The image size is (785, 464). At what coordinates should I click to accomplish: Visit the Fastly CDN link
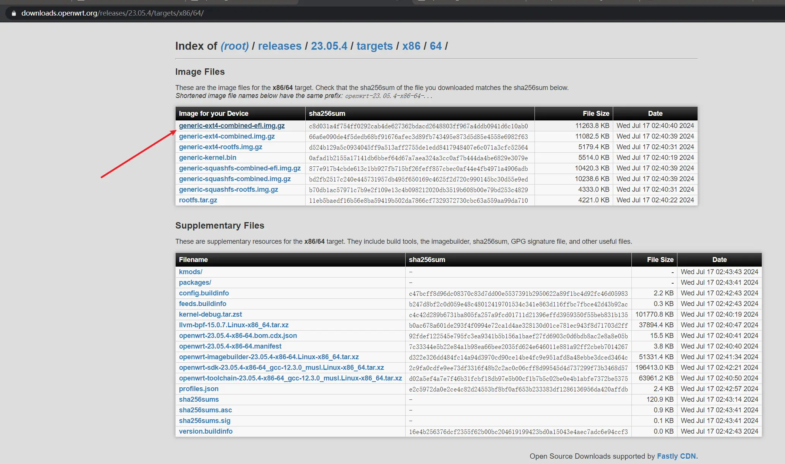(x=677, y=456)
